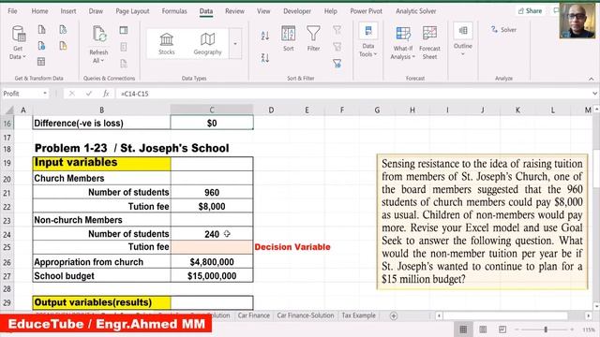Viewport: 600px width, 337px height.
Task: Select the Stocks data type
Action: [x=167, y=44]
